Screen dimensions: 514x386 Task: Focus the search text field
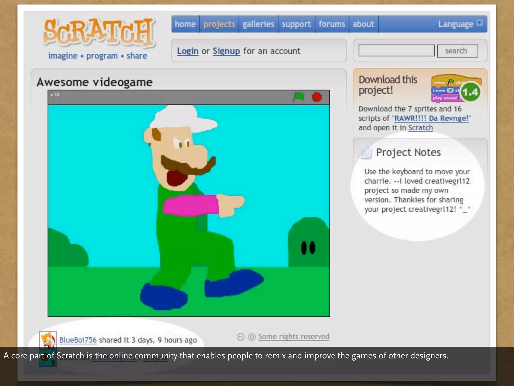397,51
